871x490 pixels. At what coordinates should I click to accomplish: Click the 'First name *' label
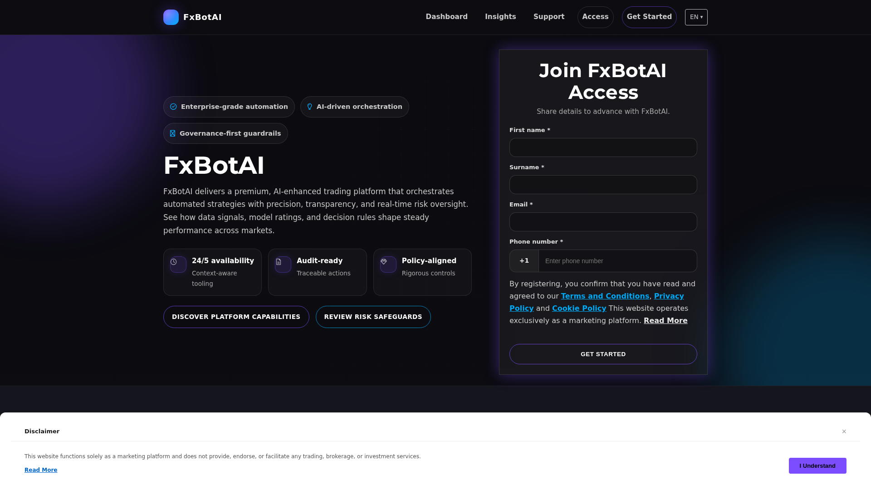coord(529,130)
